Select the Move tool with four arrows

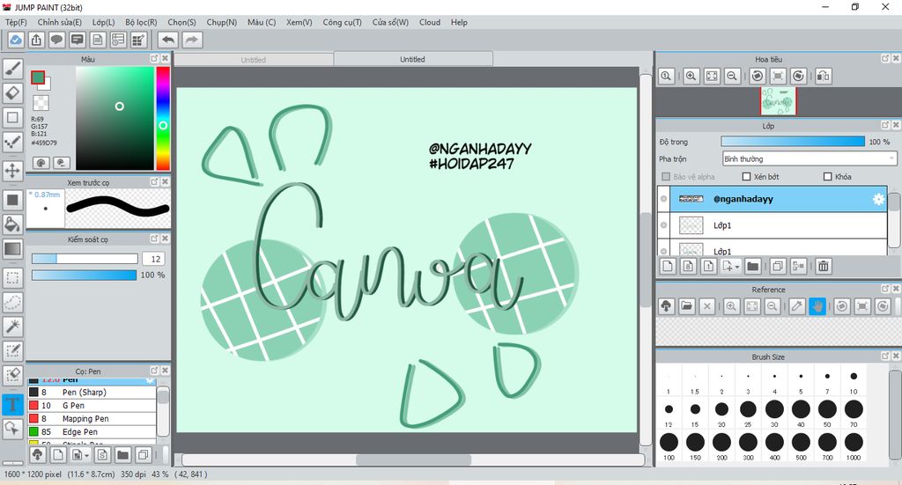click(x=12, y=171)
